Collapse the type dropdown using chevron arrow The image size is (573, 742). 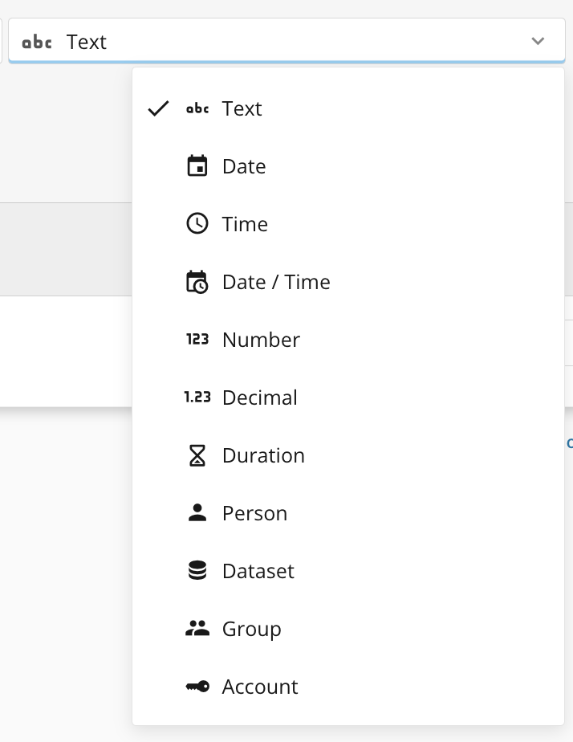pos(538,41)
